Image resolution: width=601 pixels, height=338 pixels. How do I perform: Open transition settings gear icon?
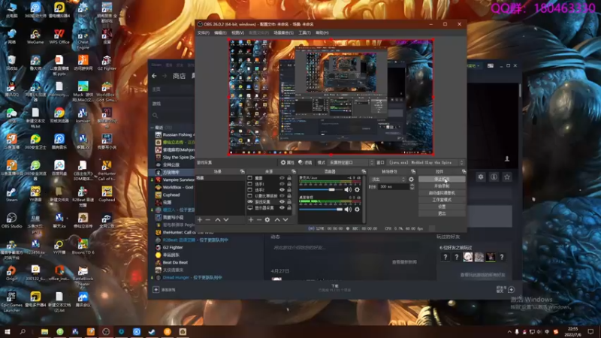point(411,179)
